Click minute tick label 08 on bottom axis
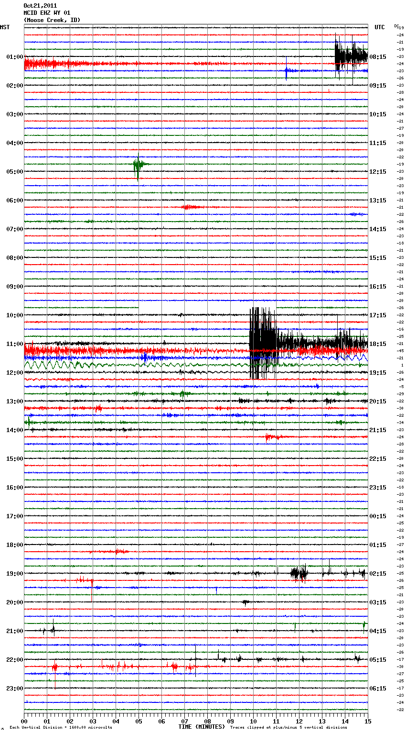This screenshot has height=734, width=406. click(x=208, y=721)
